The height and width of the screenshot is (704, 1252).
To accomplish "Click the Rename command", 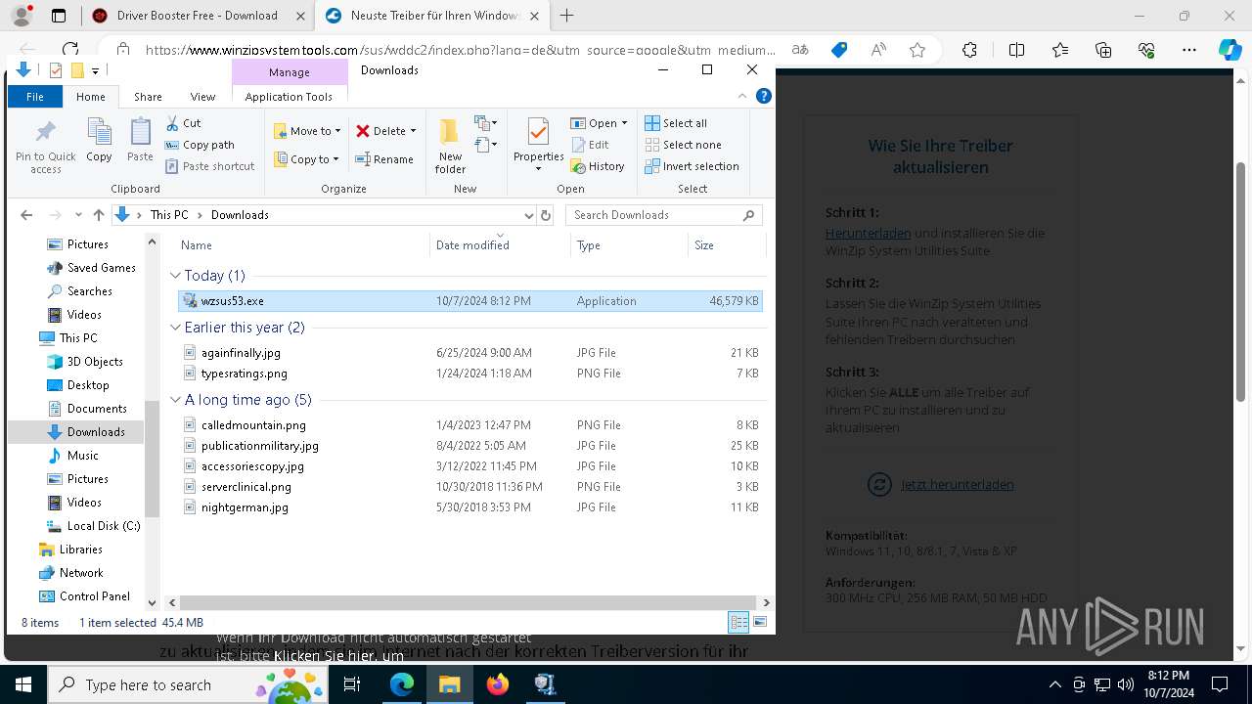I will [384, 159].
